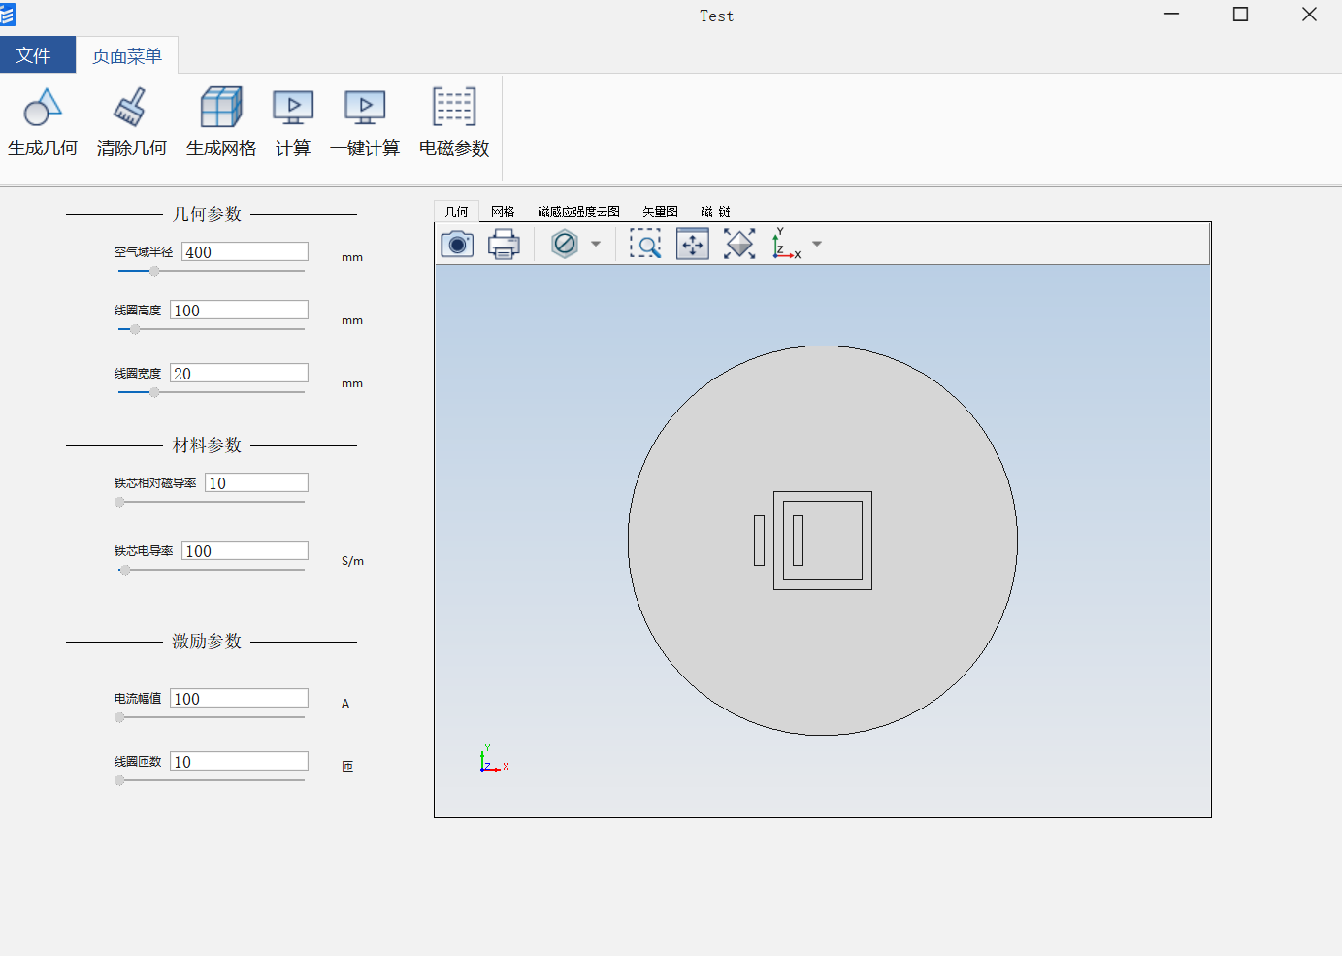
Task: Print the view with the printer icon
Action: pos(504,244)
